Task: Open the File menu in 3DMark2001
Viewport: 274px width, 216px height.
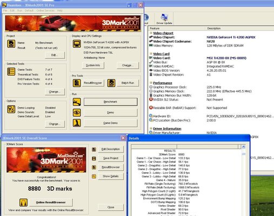Action: click(5, 11)
